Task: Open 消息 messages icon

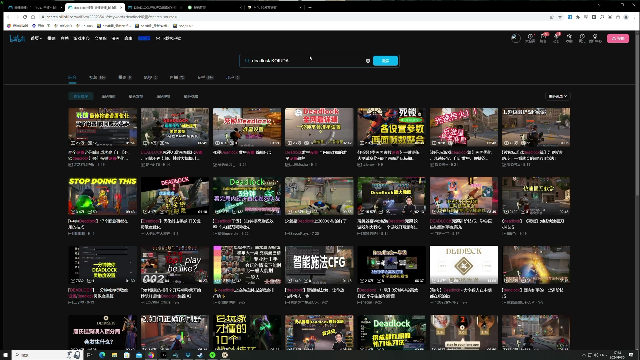Action: [543, 38]
